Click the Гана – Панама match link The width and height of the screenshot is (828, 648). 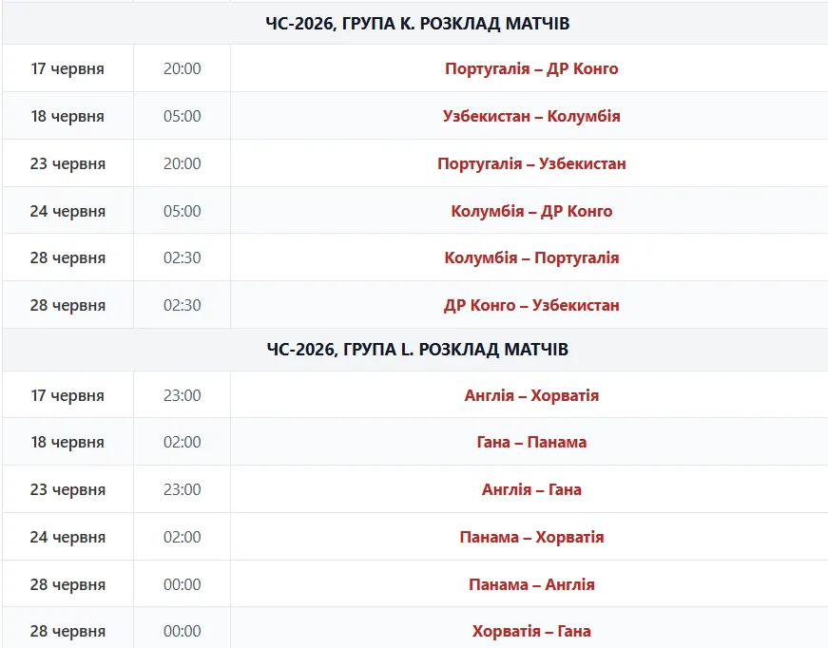[x=531, y=442]
